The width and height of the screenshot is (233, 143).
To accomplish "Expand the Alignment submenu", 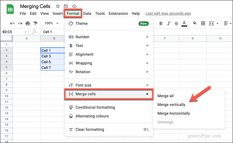I will [109, 54].
